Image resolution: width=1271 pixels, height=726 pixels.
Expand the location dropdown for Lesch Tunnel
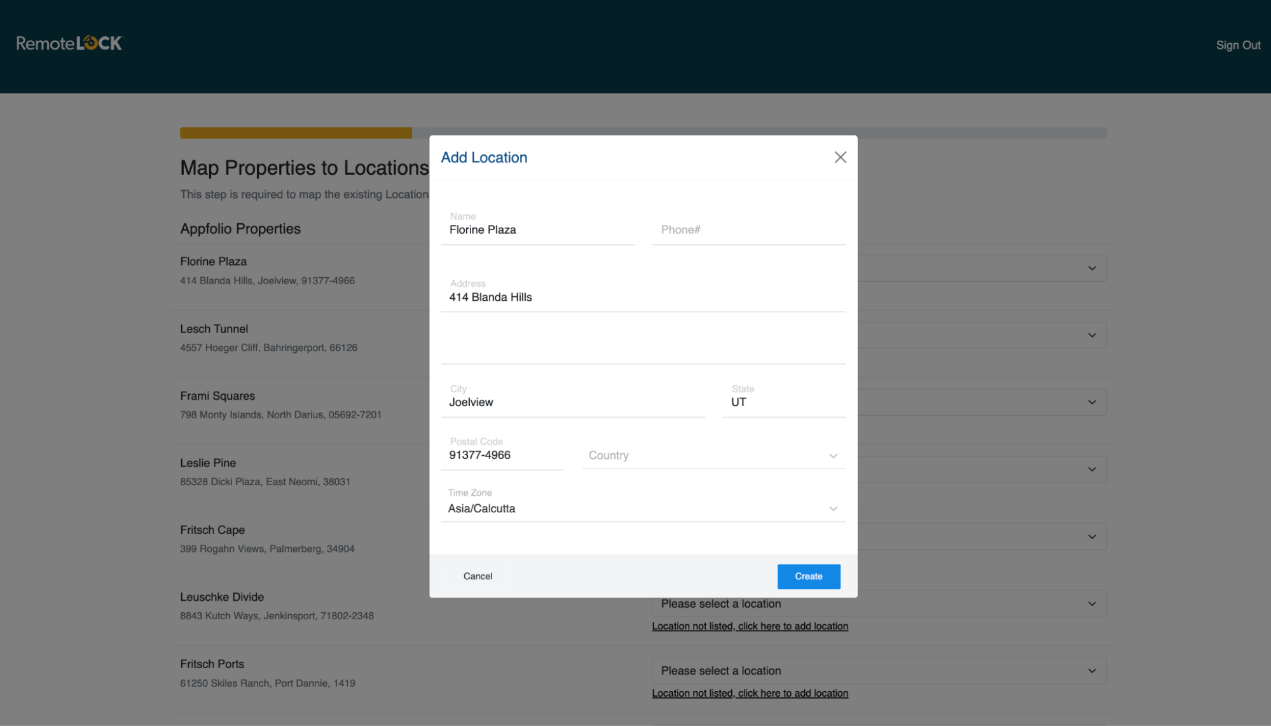(x=1091, y=335)
